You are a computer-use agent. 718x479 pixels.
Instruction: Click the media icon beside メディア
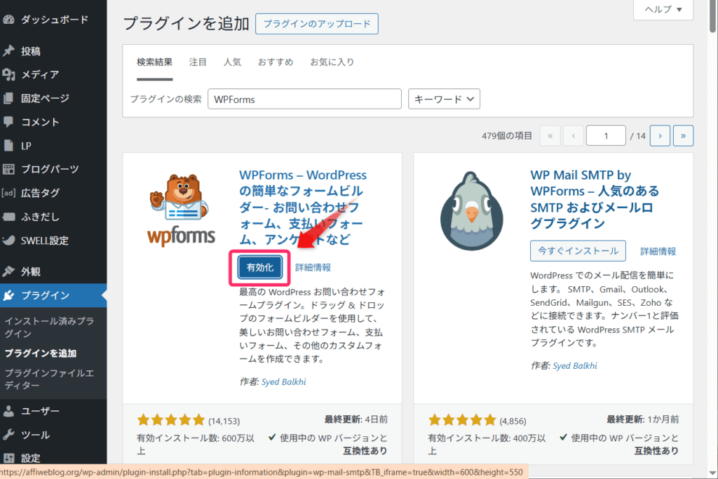pyautogui.click(x=8, y=74)
